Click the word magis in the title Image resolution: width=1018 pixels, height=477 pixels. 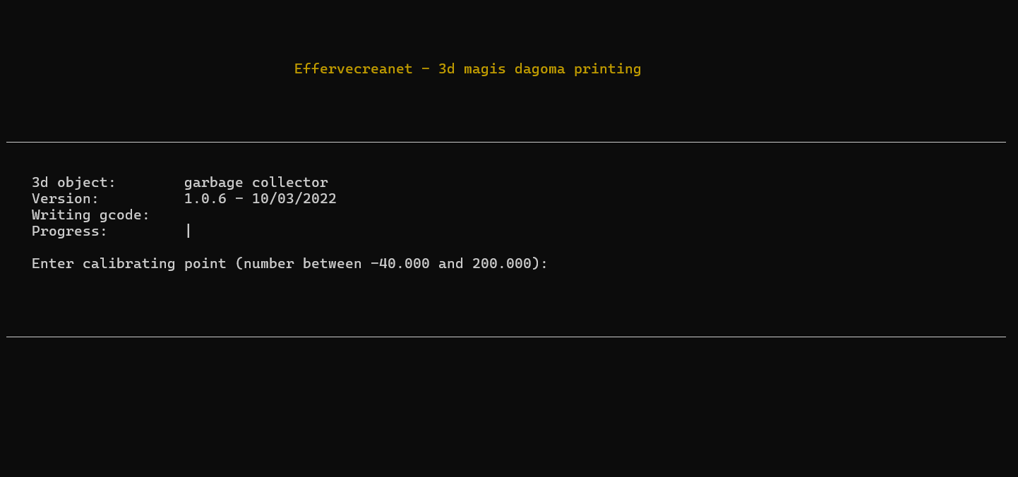click(484, 69)
